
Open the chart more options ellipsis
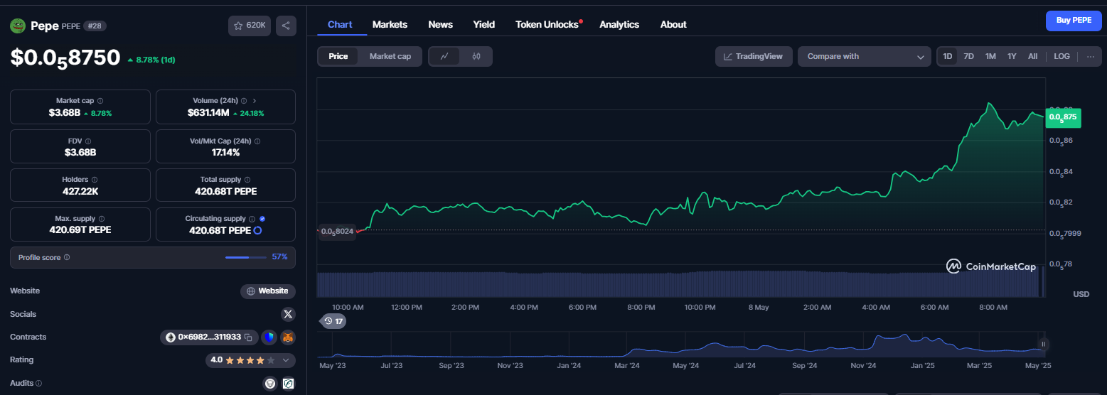click(1091, 56)
